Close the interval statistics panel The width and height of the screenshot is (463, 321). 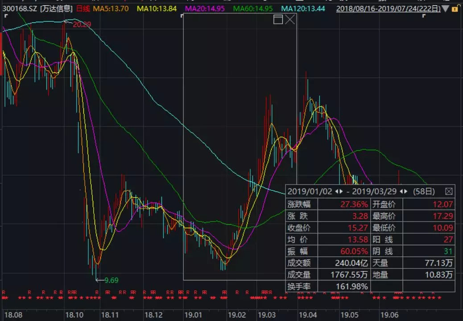(x=449, y=191)
